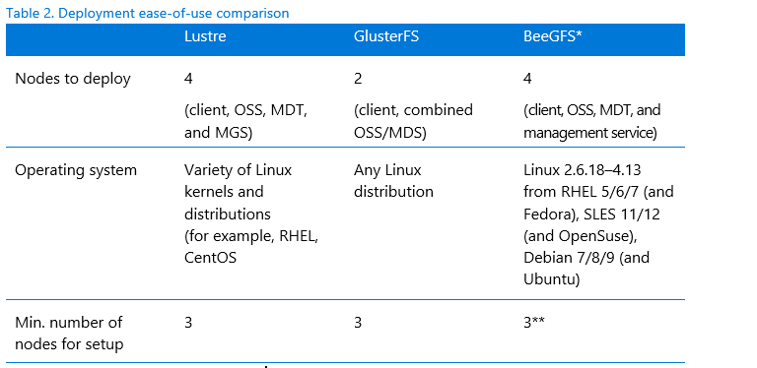
Task: Click BeeGFS nodes to deploy value 4
Action: click(527, 79)
